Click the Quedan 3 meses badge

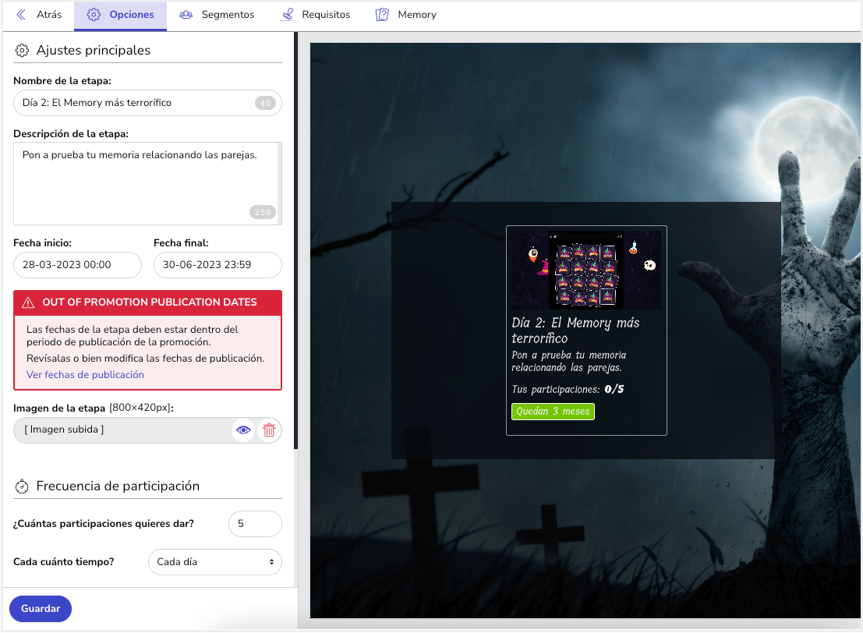553,412
